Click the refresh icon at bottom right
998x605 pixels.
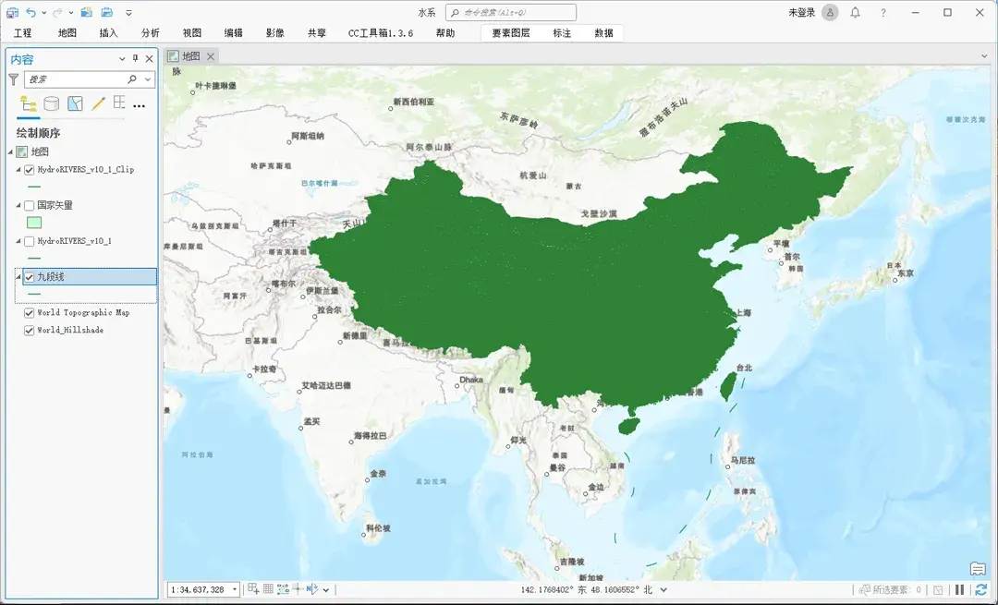click(x=981, y=588)
